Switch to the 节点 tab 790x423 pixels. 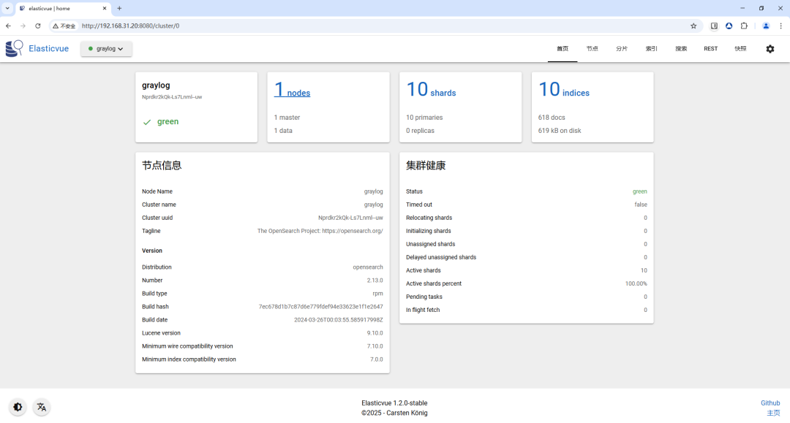[x=592, y=49]
